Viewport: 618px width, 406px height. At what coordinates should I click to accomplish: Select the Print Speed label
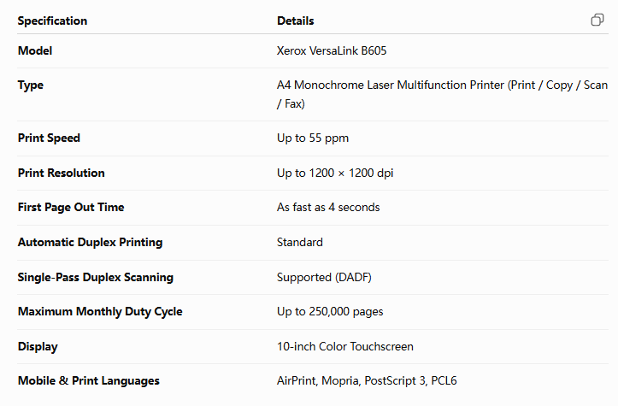tap(49, 138)
